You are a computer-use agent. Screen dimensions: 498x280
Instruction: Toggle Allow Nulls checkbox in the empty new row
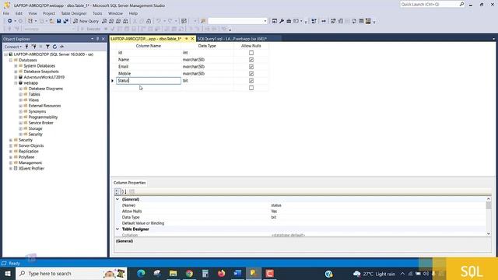point(251,88)
